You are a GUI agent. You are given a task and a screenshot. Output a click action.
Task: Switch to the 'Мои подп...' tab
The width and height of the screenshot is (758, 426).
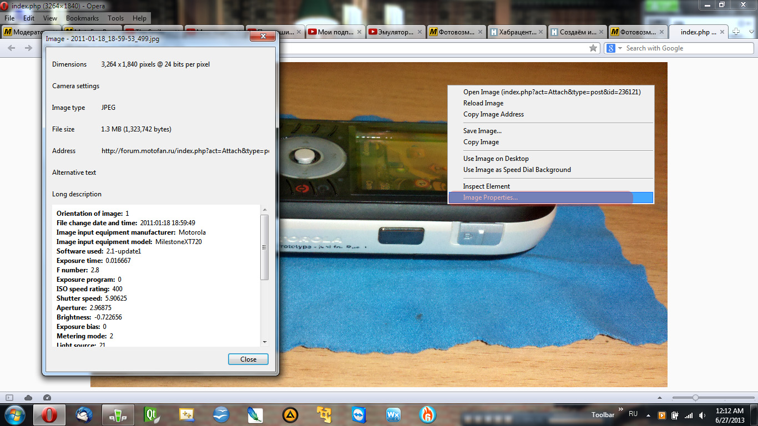pyautogui.click(x=335, y=32)
